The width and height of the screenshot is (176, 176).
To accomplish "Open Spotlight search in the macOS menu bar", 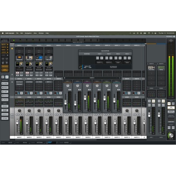I will (x=153, y=33).
